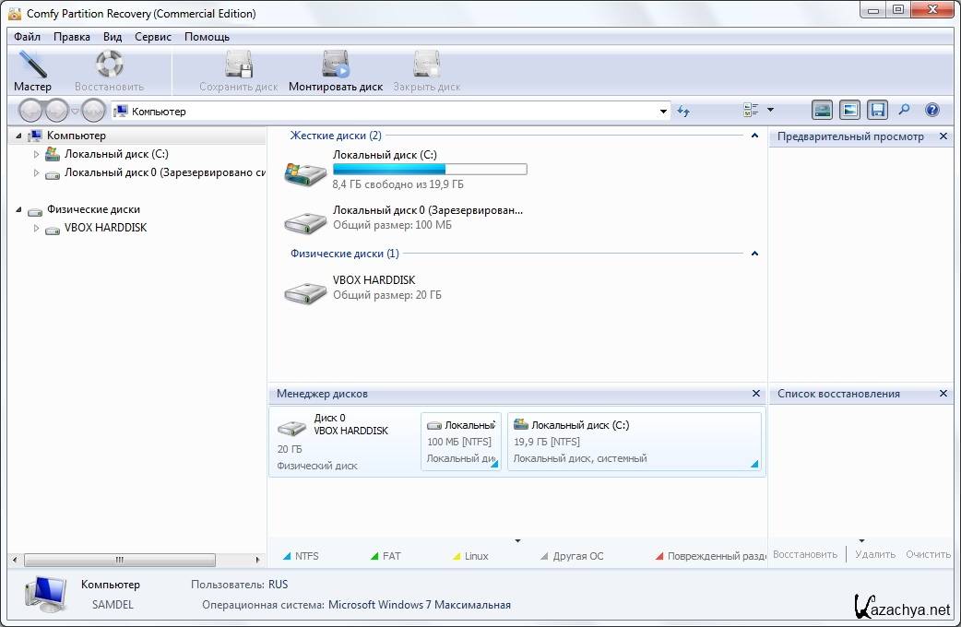Open the Файл menu
Image resolution: width=961 pixels, height=627 pixels.
[27, 37]
